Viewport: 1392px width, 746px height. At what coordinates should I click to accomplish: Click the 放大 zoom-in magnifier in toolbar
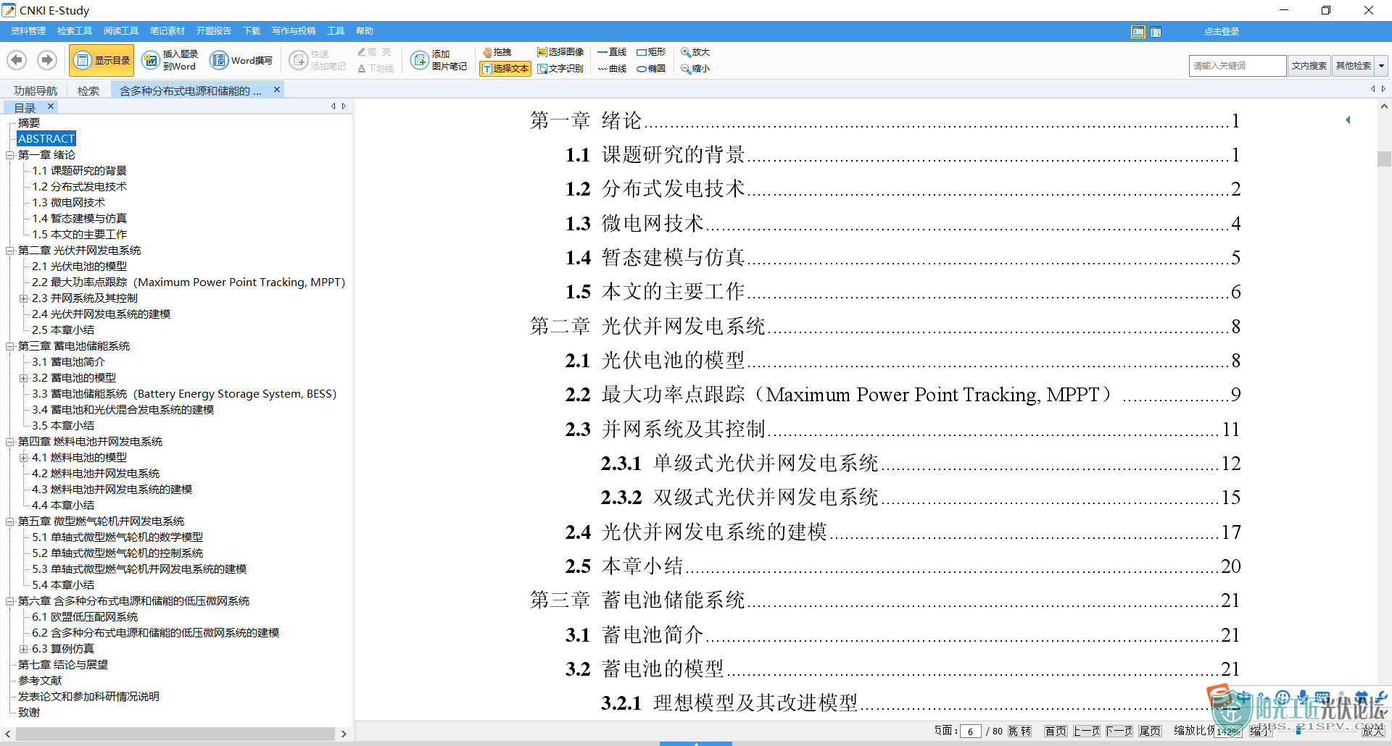[695, 52]
